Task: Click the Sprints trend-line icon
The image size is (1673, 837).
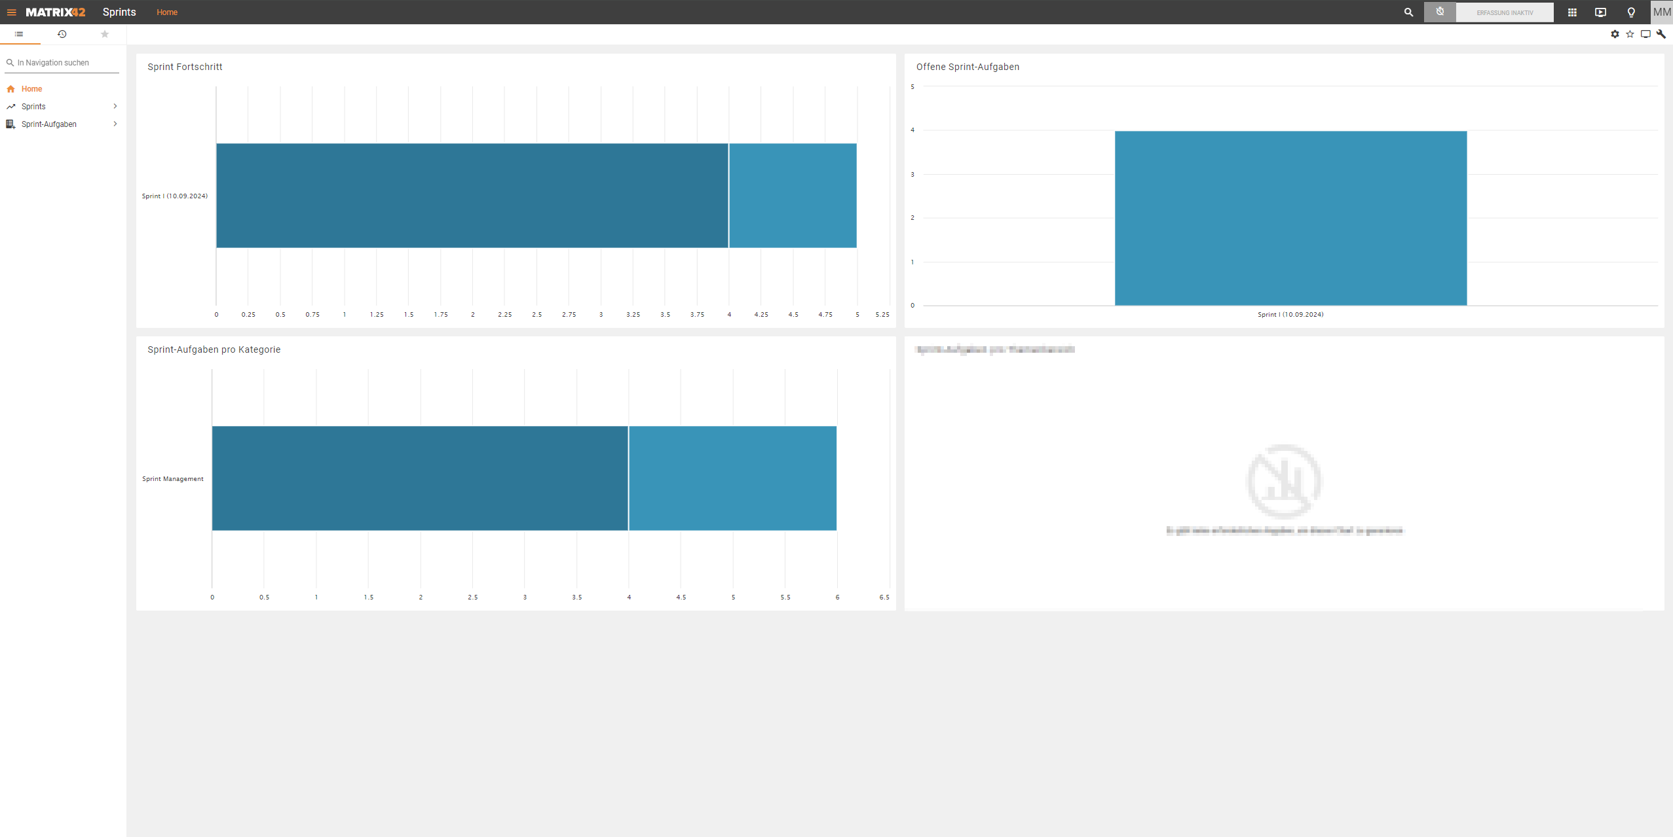Action: 10,107
